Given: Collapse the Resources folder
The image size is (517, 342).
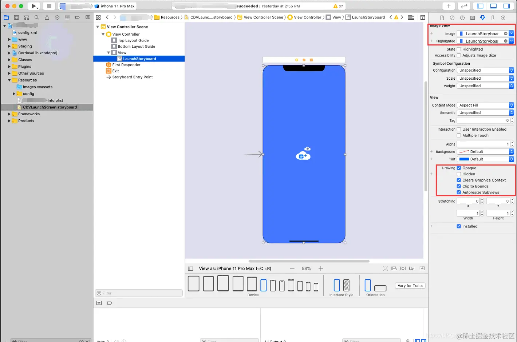Looking at the screenshot, I should pyautogui.click(x=9, y=80).
